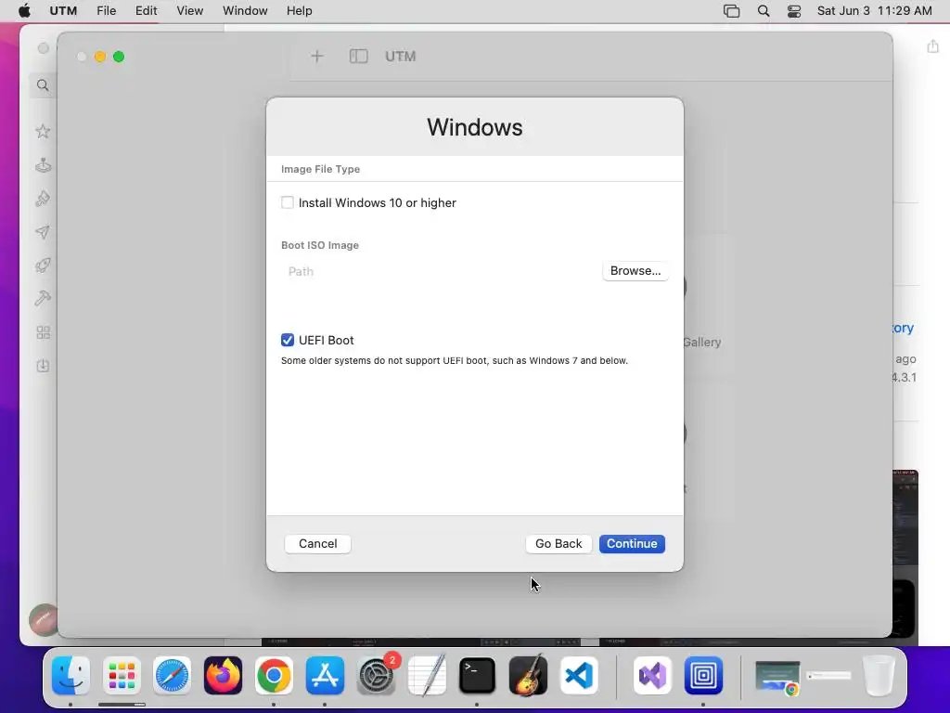Image resolution: width=950 pixels, height=713 pixels.
Task: Open Categories grid icon in App Store sidebar
Action: tap(43, 332)
